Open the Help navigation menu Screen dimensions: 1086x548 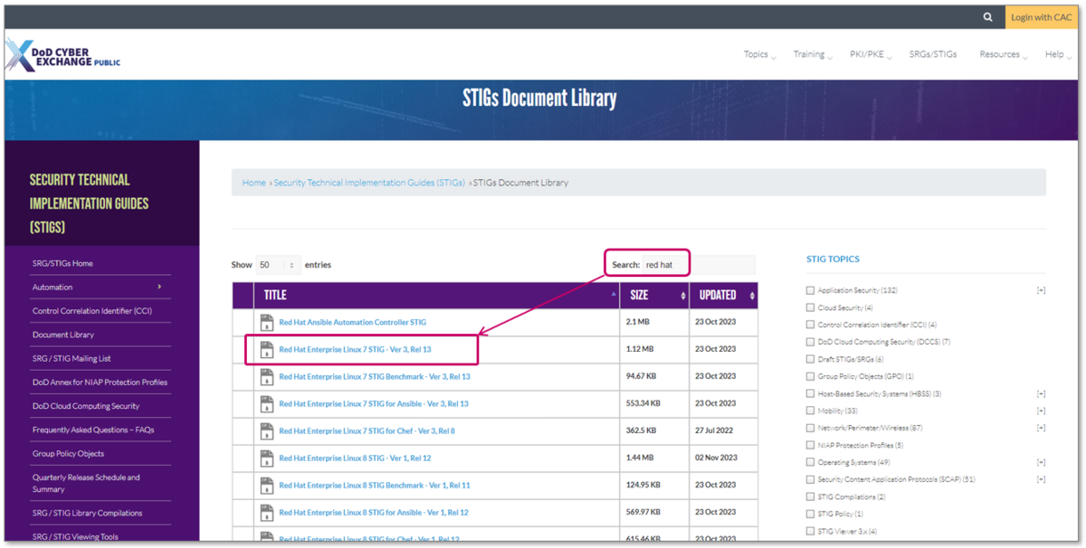pos(1057,54)
